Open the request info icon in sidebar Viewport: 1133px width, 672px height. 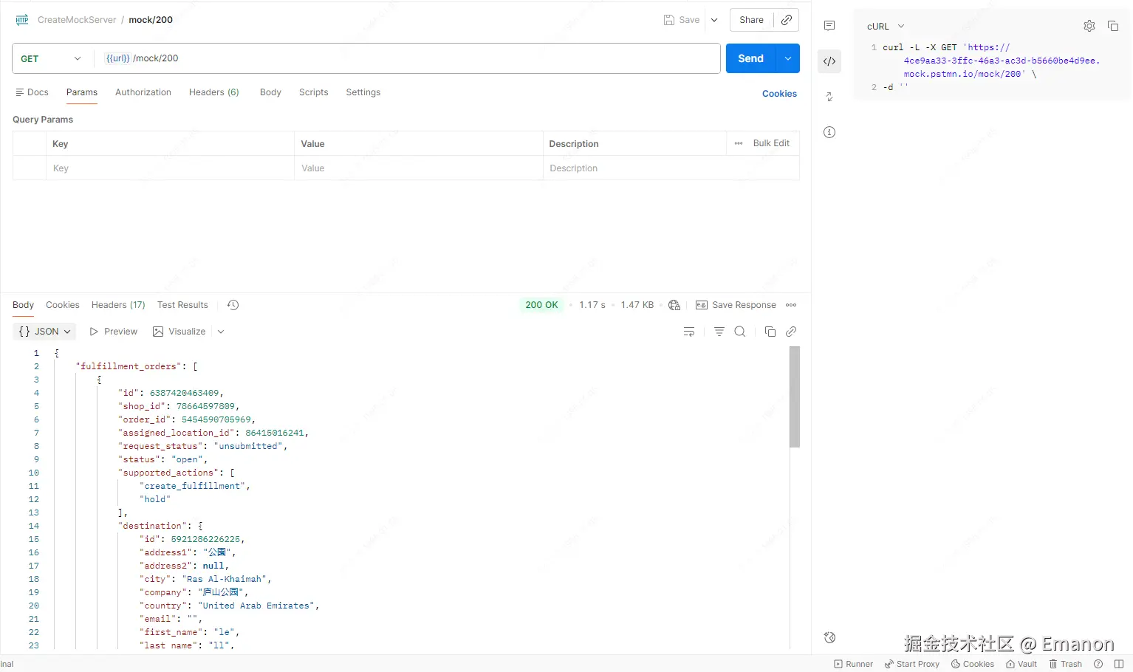tap(829, 132)
